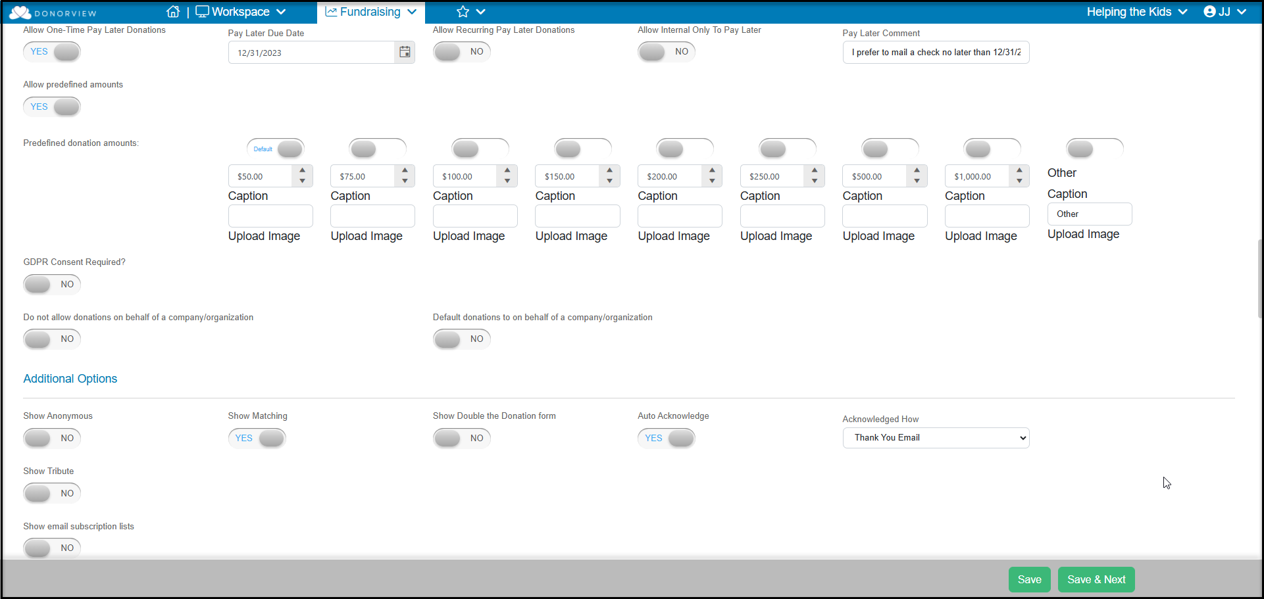Image resolution: width=1264 pixels, height=599 pixels.
Task: Click the Caption field under $50.00
Action: [270, 216]
